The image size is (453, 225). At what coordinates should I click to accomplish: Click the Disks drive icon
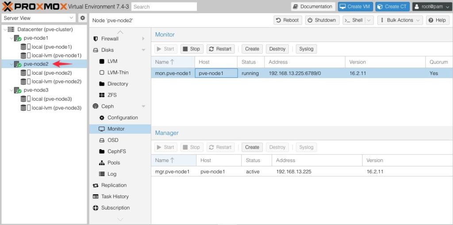(96, 50)
